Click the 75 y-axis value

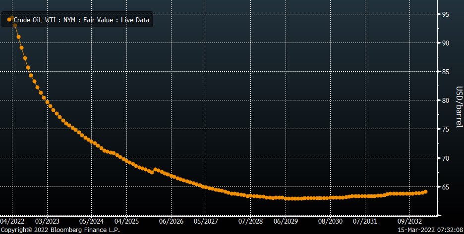coord(445,130)
